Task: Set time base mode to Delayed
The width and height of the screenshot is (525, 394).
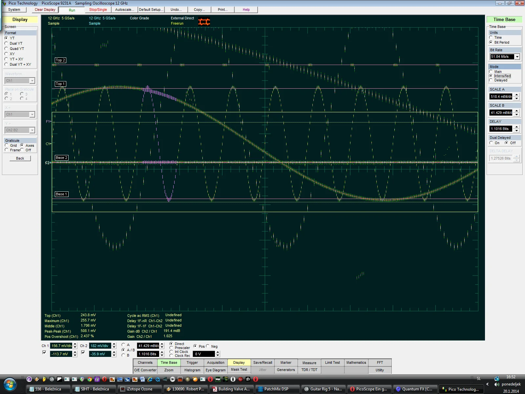Action: [x=491, y=80]
